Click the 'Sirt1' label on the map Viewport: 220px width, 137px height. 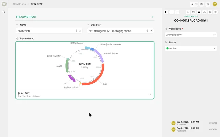coord(104,84)
